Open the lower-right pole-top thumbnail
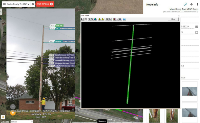The image size is (200, 123). click(190, 113)
